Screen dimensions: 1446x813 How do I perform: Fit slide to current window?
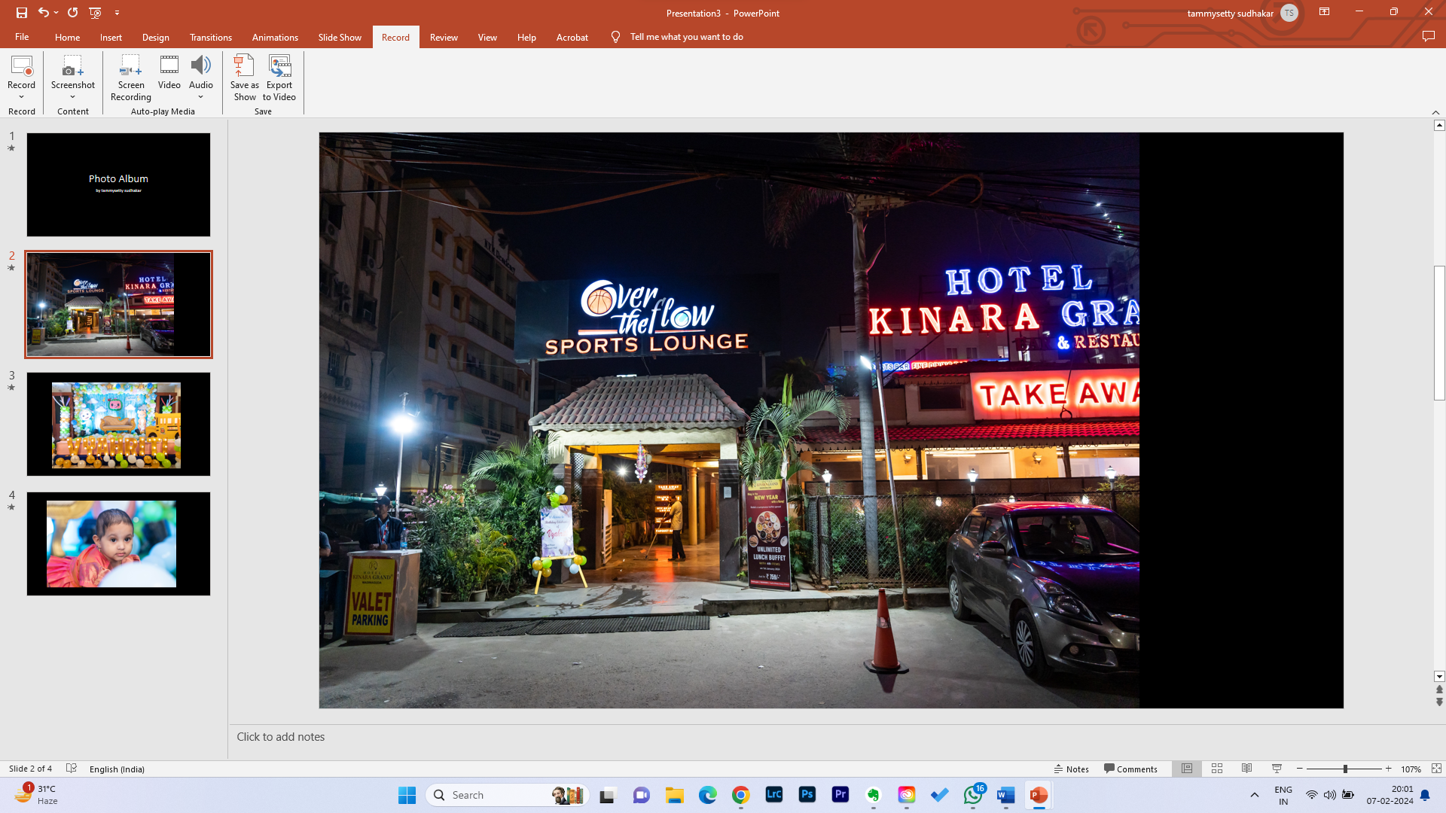coord(1436,769)
